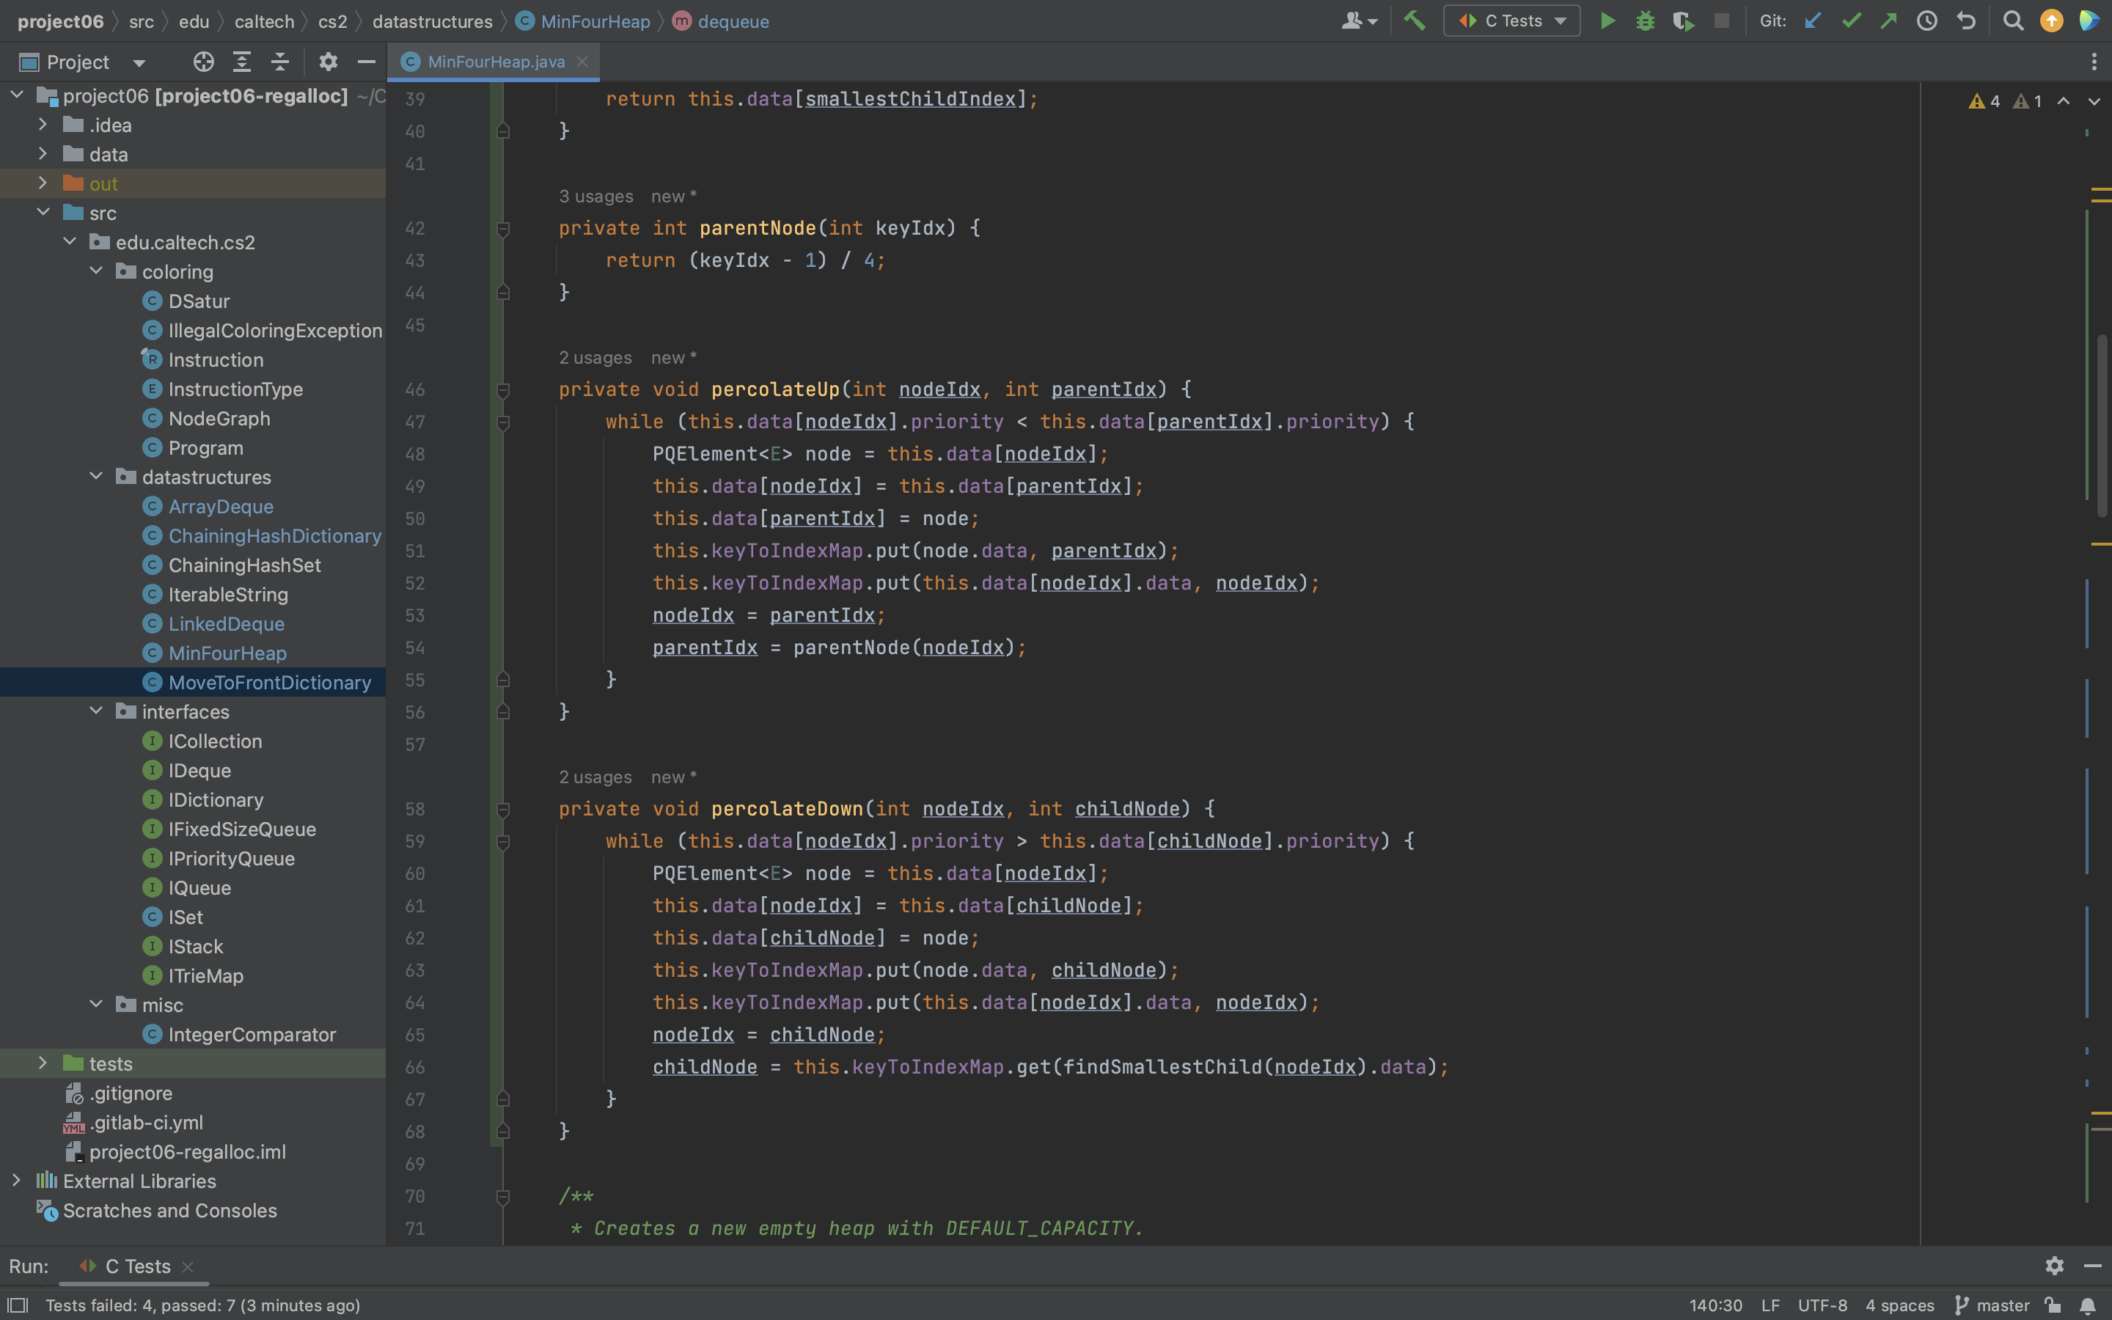Click Git update project arrow icon
Screen dimensions: 2112x1320
(x=1813, y=20)
